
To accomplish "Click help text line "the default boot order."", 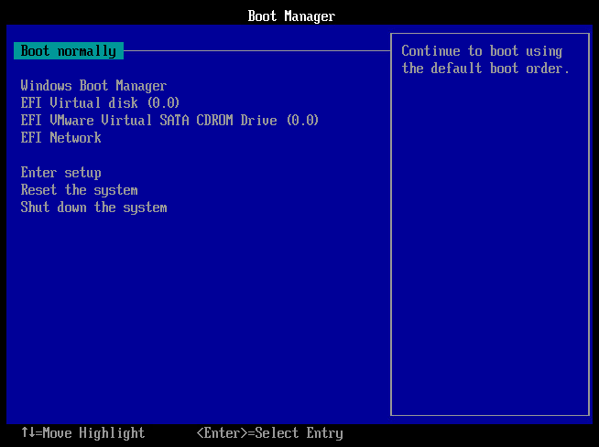I will pyautogui.click(x=485, y=69).
